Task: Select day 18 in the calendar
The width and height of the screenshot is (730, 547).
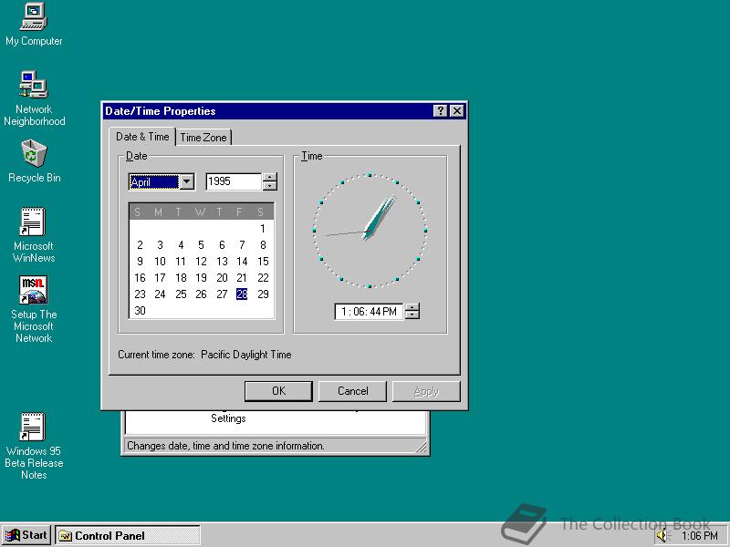Action: [x=181, y=278]
